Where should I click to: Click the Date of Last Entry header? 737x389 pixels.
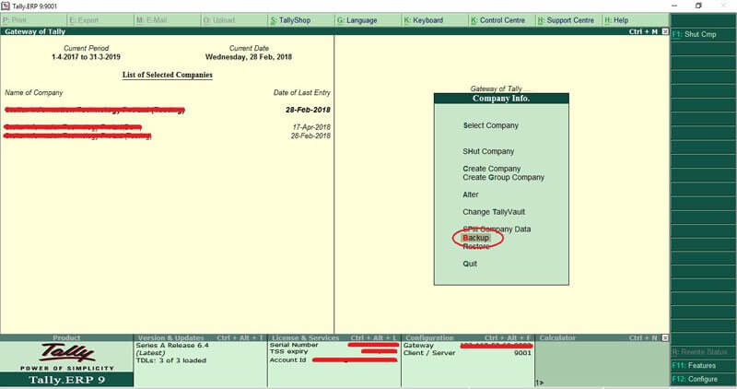[302, 93]
